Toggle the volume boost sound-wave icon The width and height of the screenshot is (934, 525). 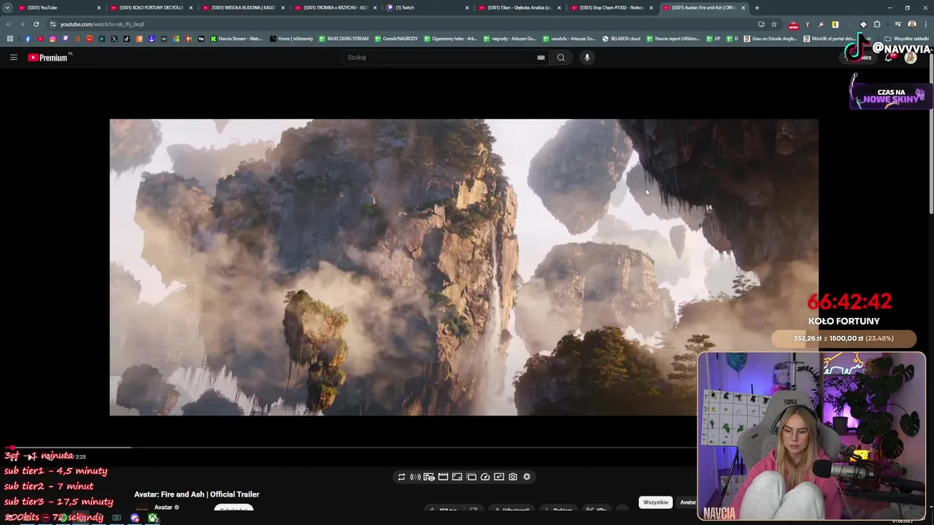point(415,477)
